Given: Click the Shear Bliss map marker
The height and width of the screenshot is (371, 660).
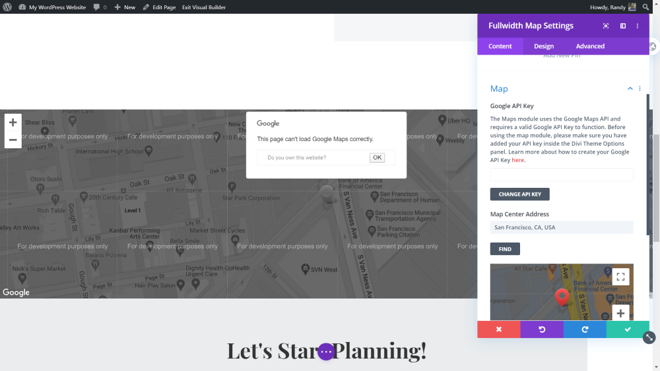Looking at the screenshot, I should 45,130.
